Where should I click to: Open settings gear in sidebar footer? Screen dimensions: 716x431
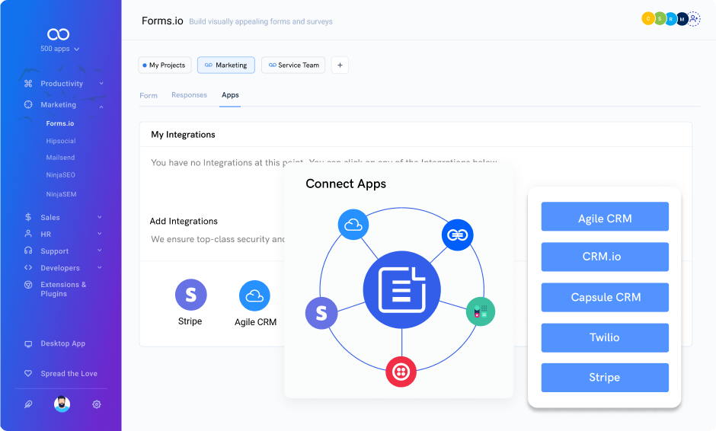pos(97,404)
